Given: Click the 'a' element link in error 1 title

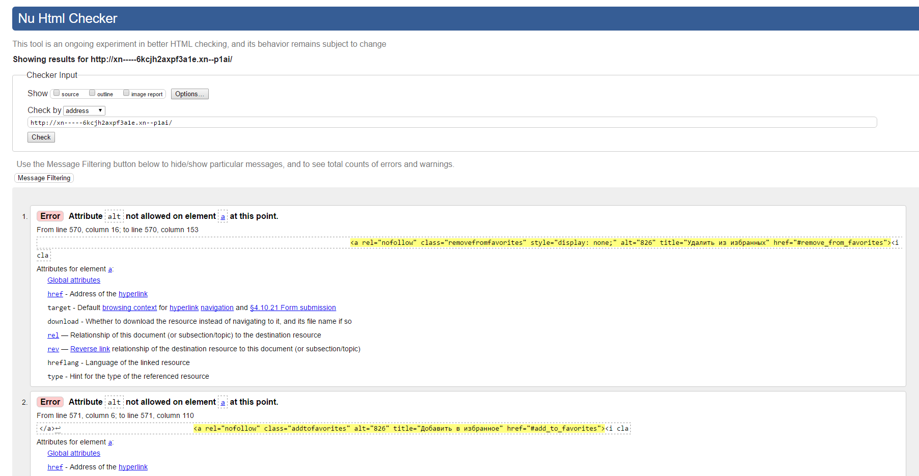Looking at the screenshot, I should [x=222, y=216].
